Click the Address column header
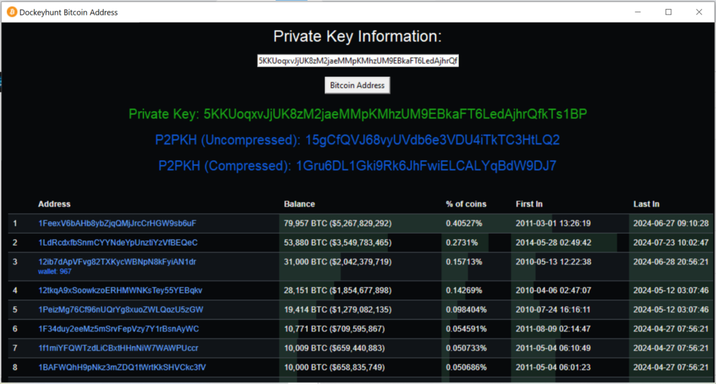The height and width of the screenshot is (384, 716). tap(55, 204)
